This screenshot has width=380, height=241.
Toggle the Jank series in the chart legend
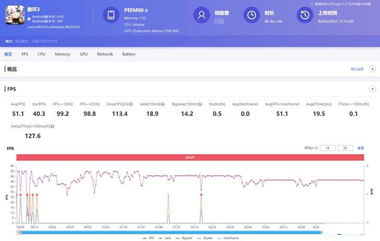(165, 238)
